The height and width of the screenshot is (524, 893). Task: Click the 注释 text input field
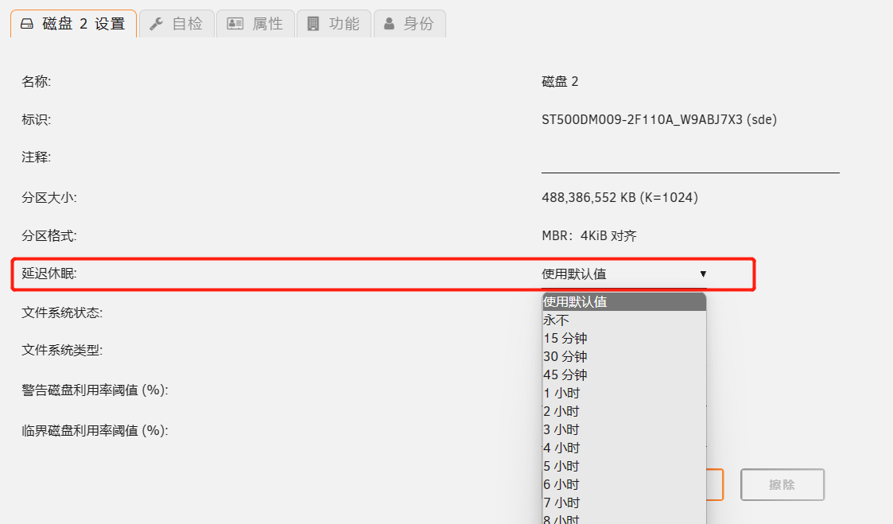click(x=689, y=161)
